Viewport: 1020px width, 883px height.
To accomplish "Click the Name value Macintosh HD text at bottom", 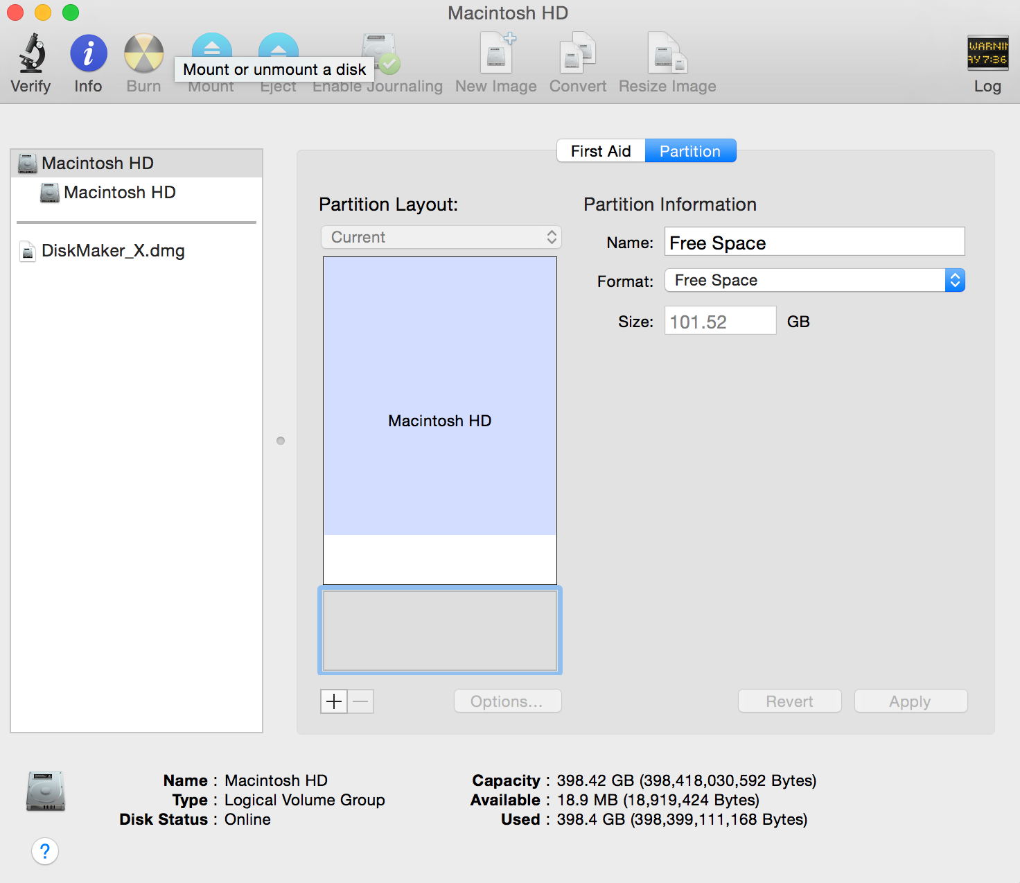I will [x=276, y=780].
